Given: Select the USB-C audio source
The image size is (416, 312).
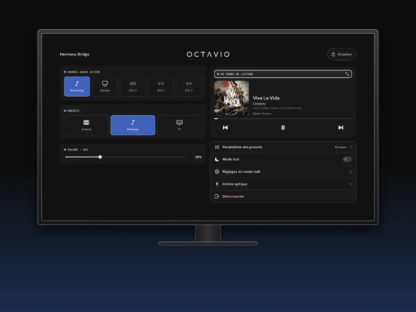Looking at the screenshot, I should 133,86.
